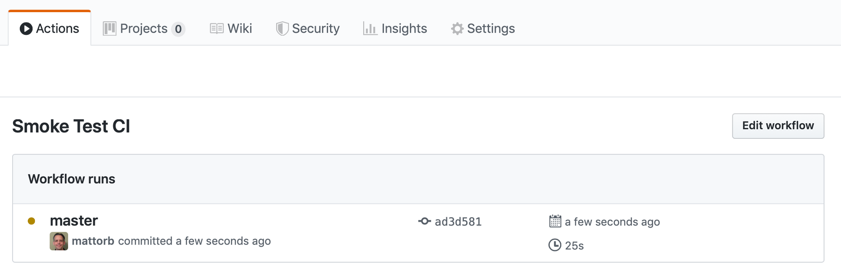Click the Projects board icon

[x=108, y=29]
